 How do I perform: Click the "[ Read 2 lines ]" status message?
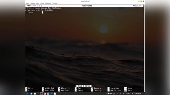(84, 86)
